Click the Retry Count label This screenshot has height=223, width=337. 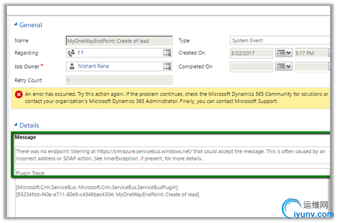[28, 80]
